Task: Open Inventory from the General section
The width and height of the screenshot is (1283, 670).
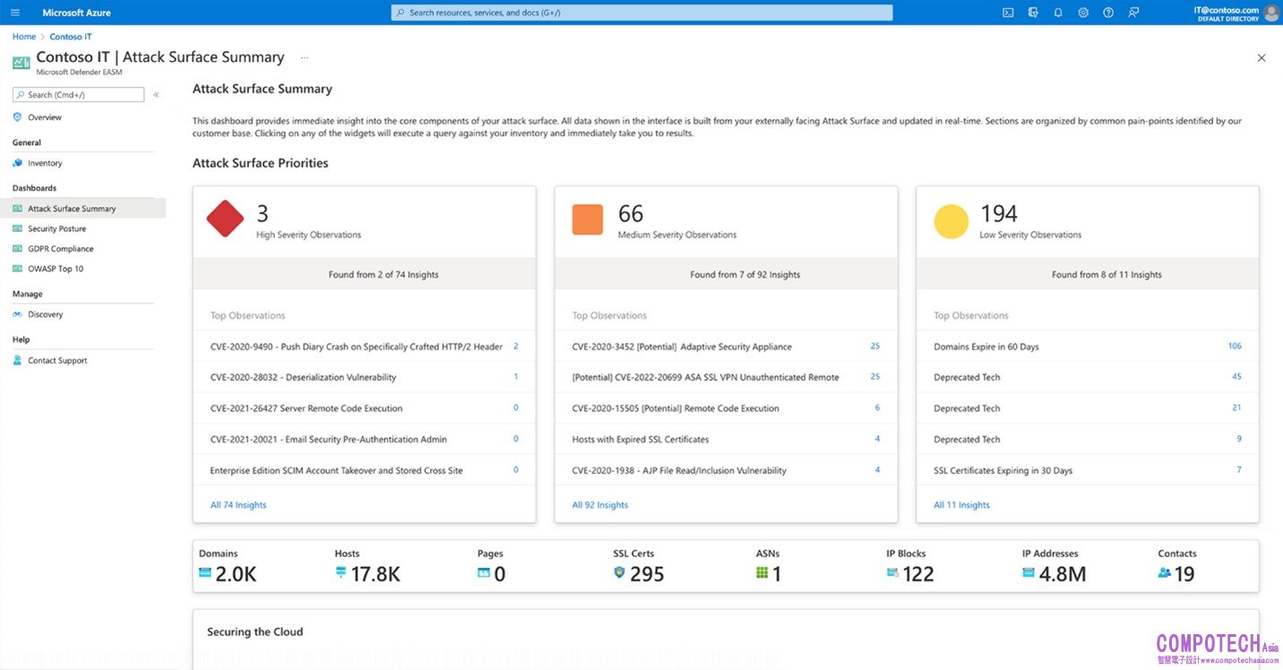Action: [x=45, y=163]
